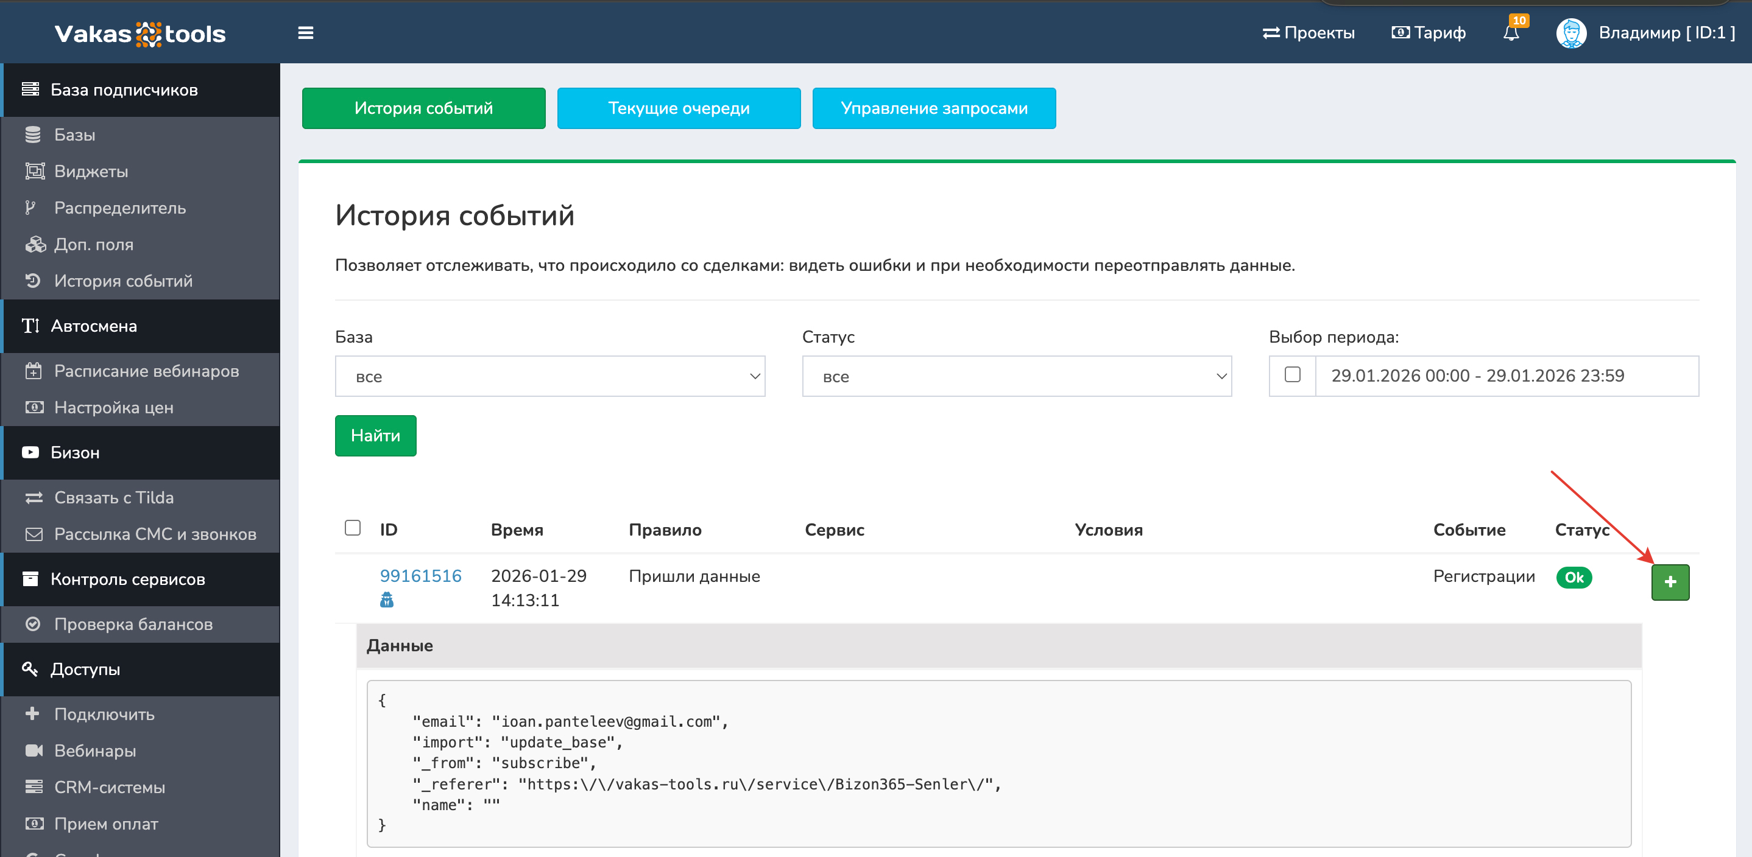Open Расписание вебинаров in the sidebar
The width and height of the screenshot is (1752, 857).
point(146,371)
